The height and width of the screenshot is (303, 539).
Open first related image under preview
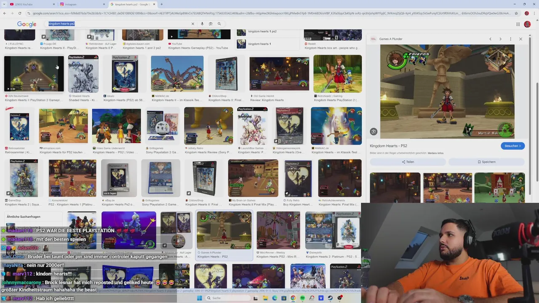(395, 188)
